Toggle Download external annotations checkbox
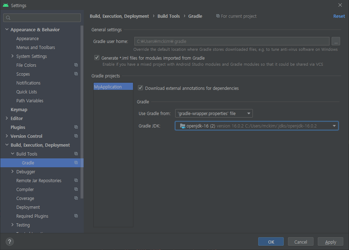 tap(140, 88)
